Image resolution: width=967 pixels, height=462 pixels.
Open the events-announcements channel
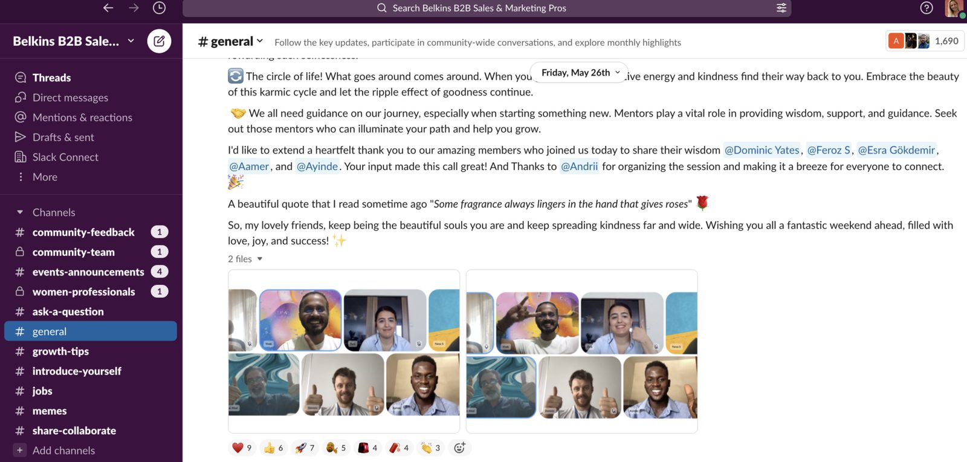[88, 272]
